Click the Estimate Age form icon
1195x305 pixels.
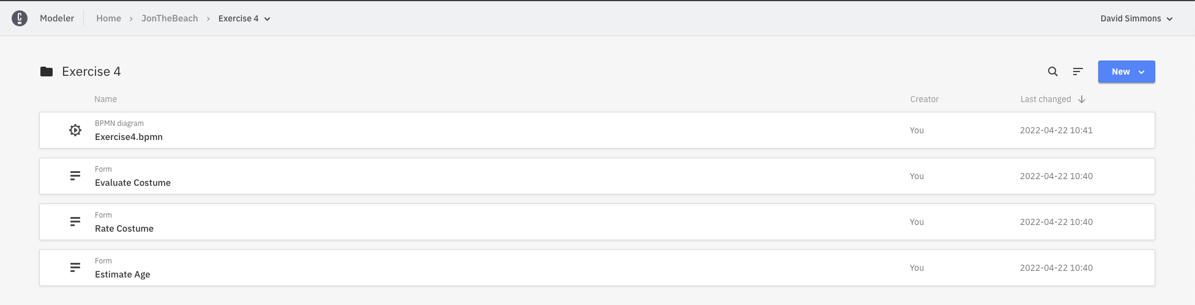click(x=75, y=268)
